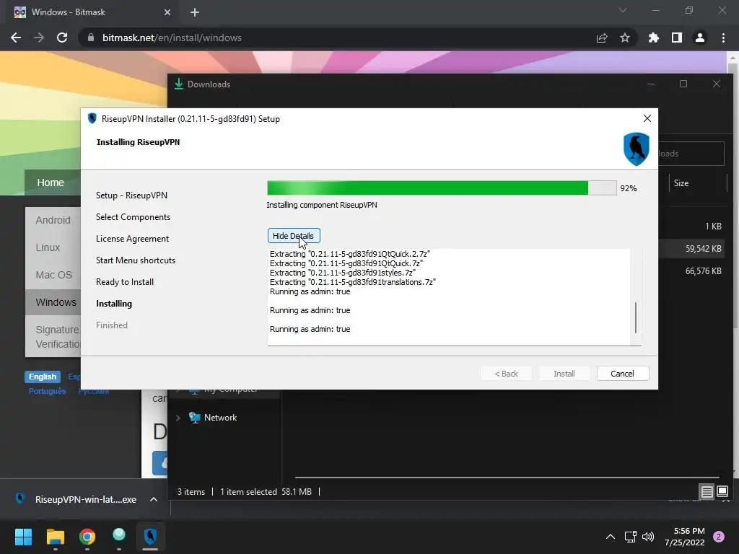Cancel the RiseupVPN installation

click(622, 374)
